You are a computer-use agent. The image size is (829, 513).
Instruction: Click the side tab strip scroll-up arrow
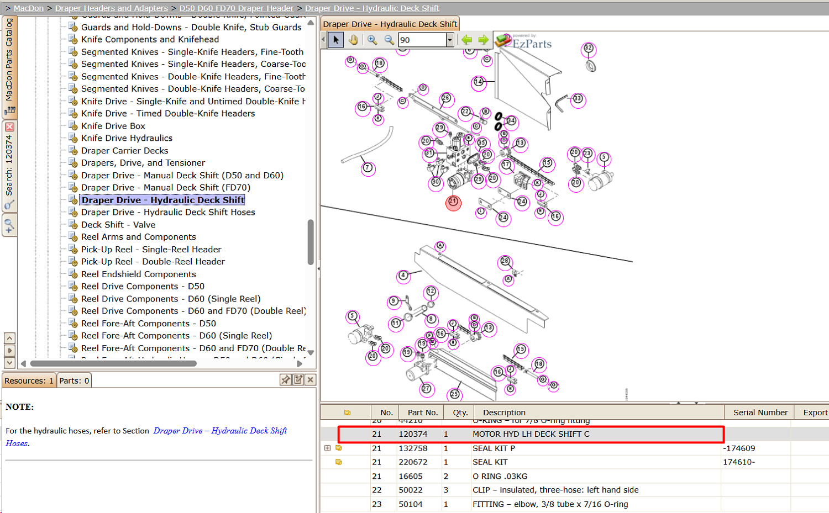(9, 338)
